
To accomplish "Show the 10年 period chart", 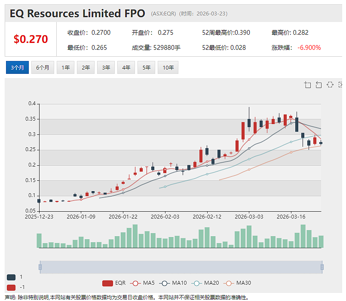I will (x=168, y=67).
